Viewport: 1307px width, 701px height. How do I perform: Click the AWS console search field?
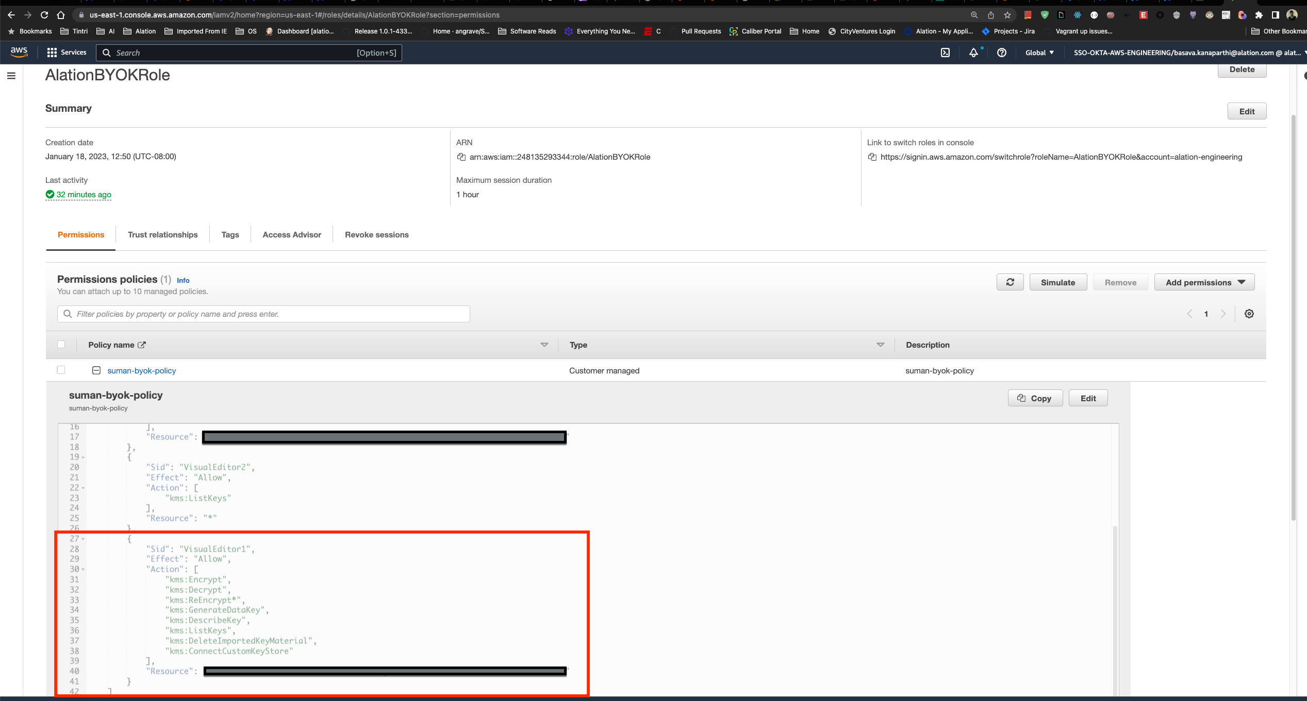tap(249, 53)
